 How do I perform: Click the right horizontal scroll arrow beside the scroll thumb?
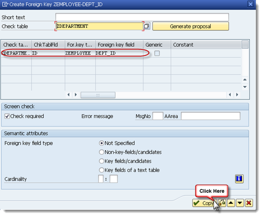tap(75, 94)
